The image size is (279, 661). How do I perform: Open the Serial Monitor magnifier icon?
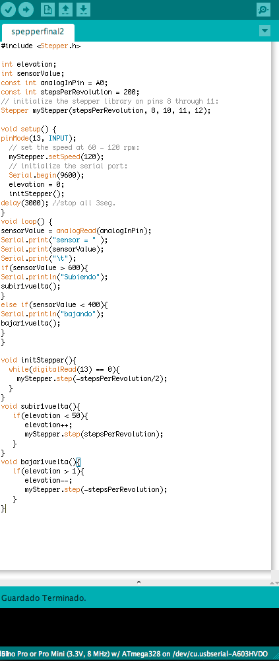point(263,9)
